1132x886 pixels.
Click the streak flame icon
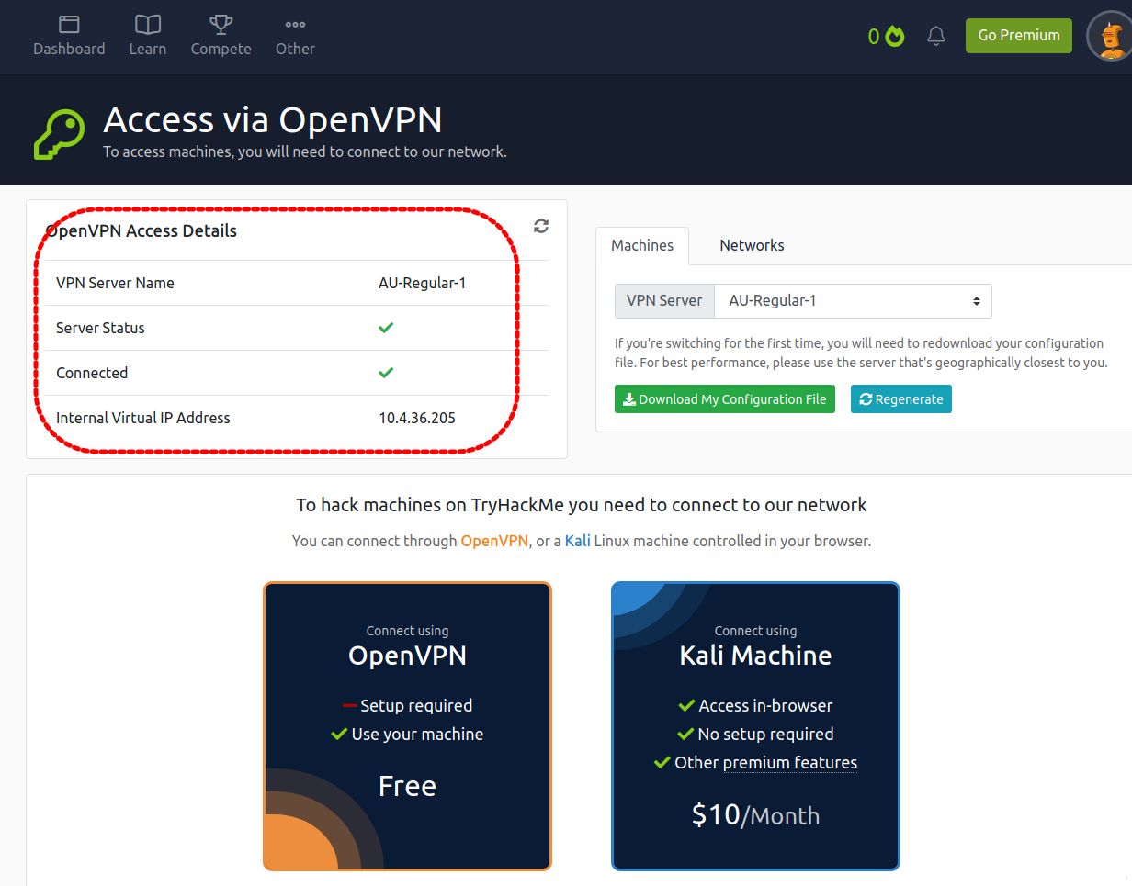[895, 36]
